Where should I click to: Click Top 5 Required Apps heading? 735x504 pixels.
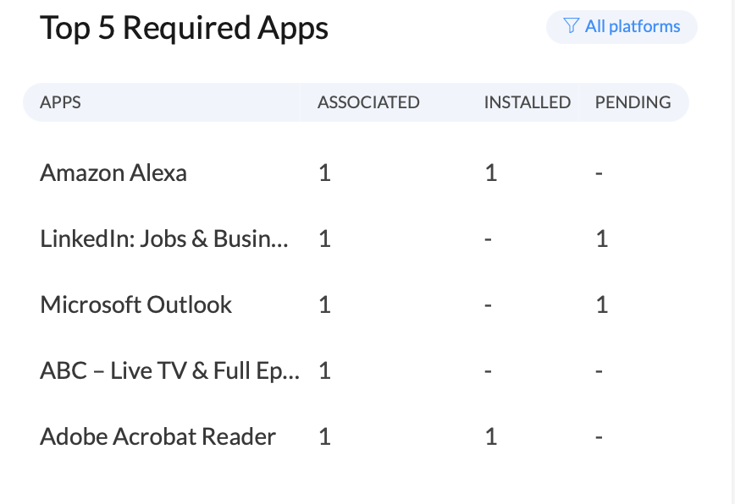[185, 28]
